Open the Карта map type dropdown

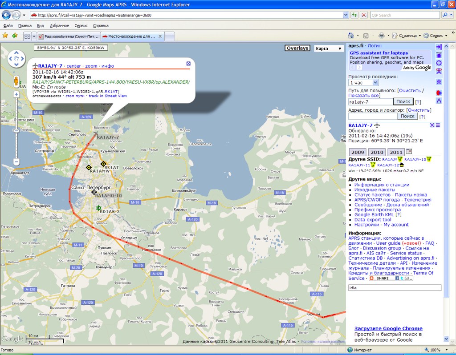click(329, 48)
